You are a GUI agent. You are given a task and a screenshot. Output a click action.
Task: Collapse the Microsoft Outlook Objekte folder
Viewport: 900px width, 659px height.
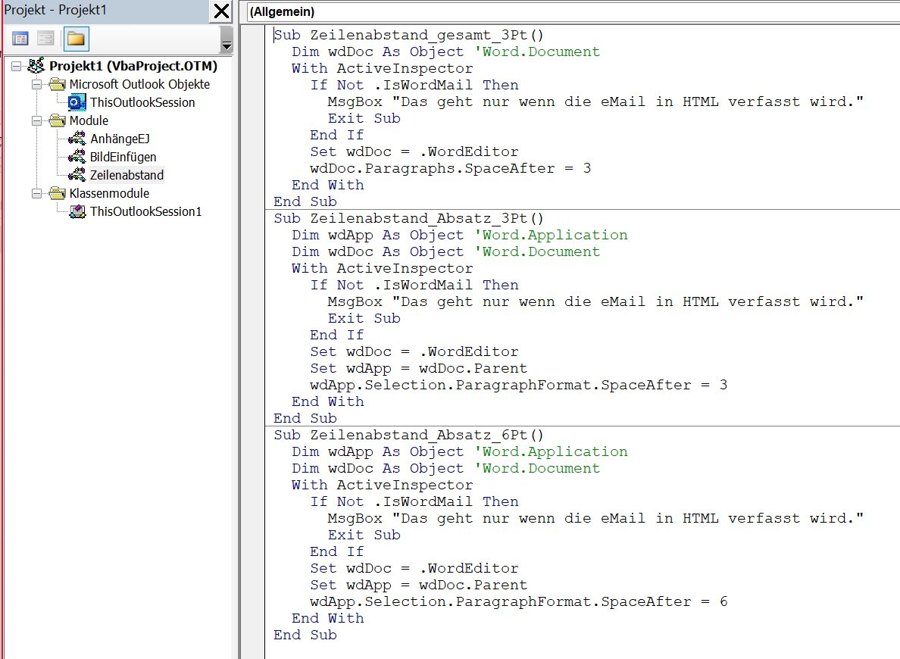[x=36, y=84]
